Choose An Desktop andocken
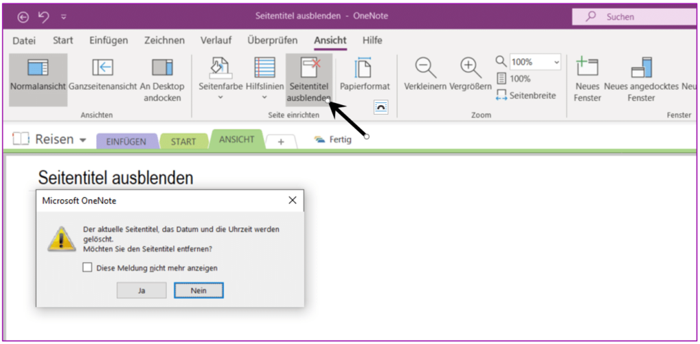The height and width of the screenshot is (344, 700). tap(162, 80)
